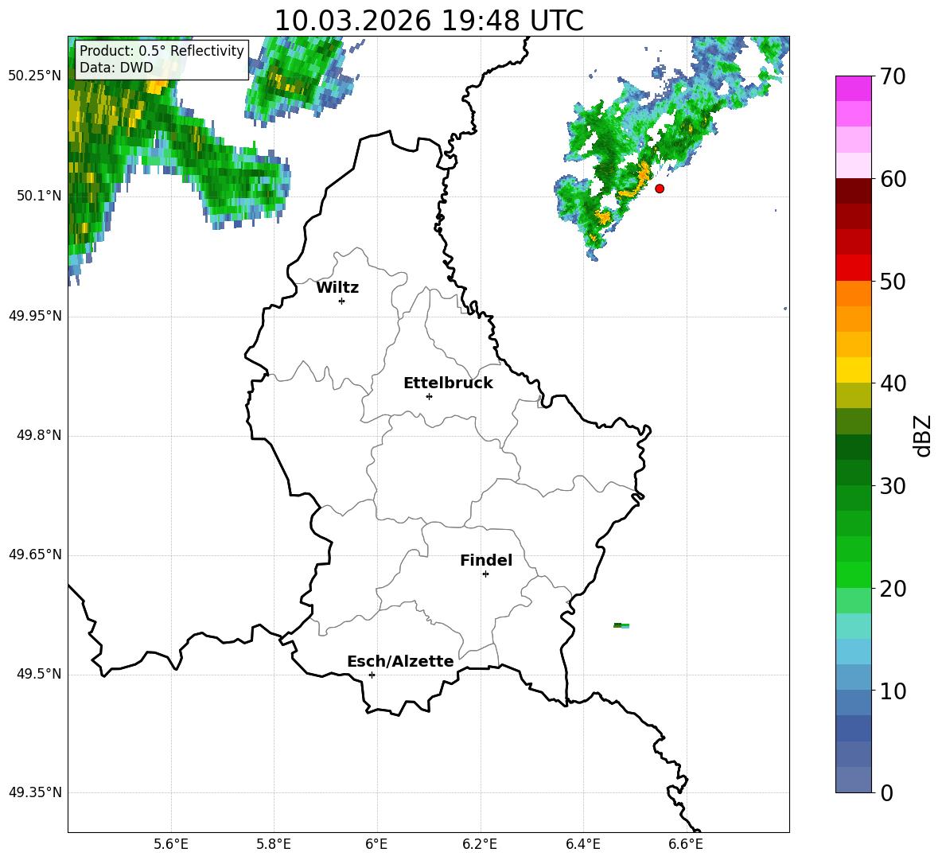Click the Findel station cross marker
This screenshot has height=860, width=942.
pos(485,574)
